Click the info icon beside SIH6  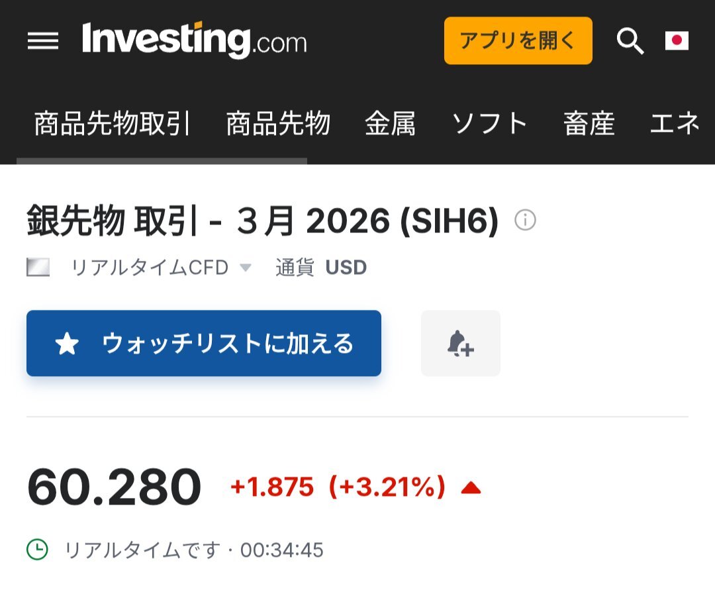pos(525,220)
